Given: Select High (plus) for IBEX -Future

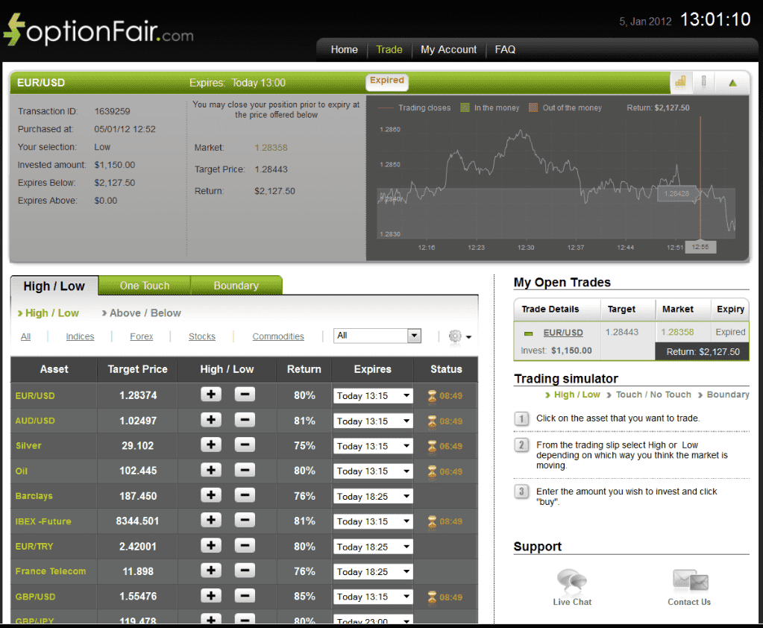Looking at the screenshot, I should tap(211, 520).
